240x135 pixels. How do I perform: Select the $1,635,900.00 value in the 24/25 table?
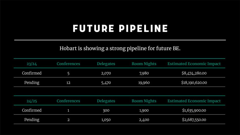pos(194,110)
